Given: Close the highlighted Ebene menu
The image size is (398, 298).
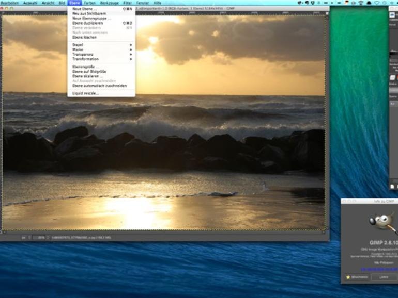Looking at the screenshot, I should pos(74,3).
